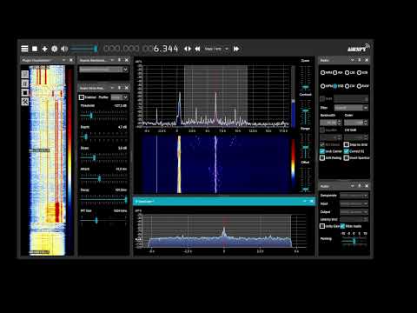Adjust the Depth slider
417x313 pixels.
click(103, 137)
